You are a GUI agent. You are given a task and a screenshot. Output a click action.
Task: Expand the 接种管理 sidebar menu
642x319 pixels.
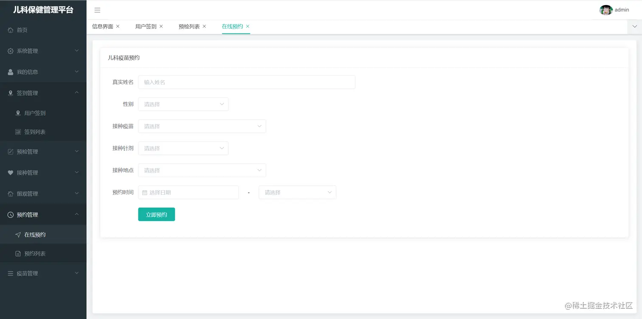[43, 173]
